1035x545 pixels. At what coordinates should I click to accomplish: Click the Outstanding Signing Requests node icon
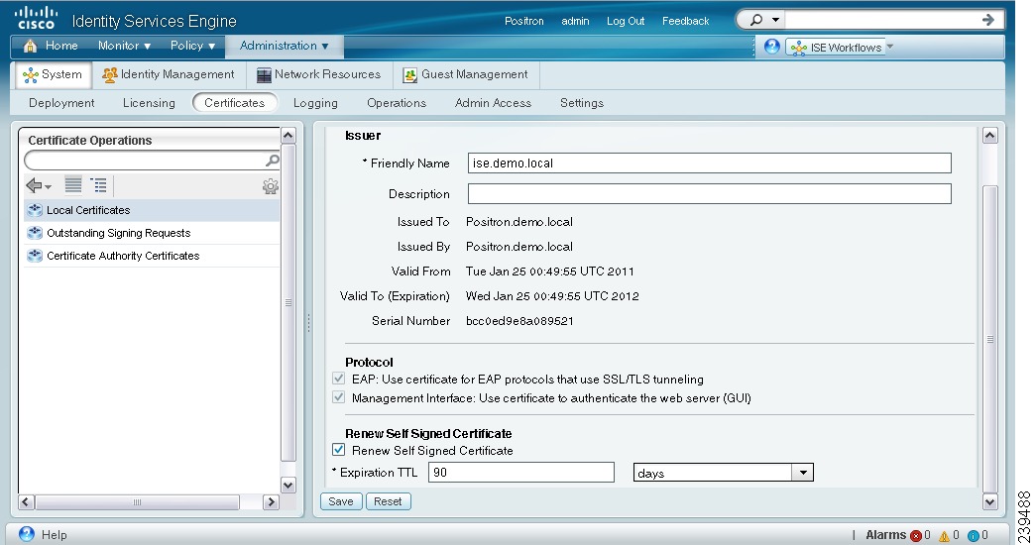pos(35,233)
